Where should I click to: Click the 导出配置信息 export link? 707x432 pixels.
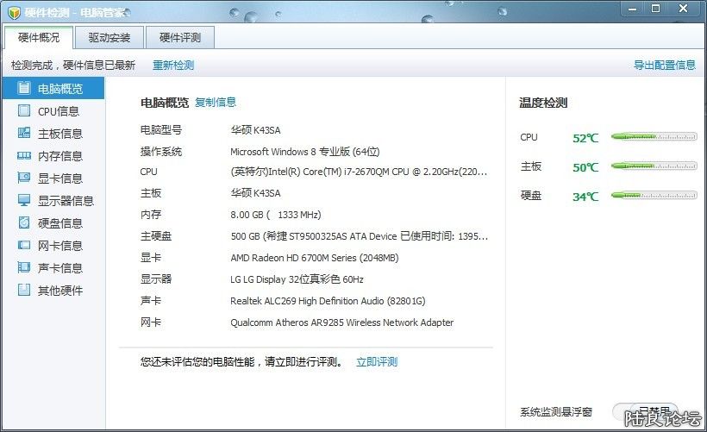(x=664, y=66)
